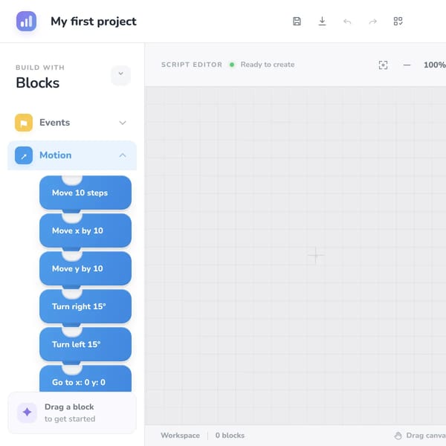The width and height of the screenshot is (446, 446).
Task: Save project with the floppy disk icon
Action: (x=297, y=22)
